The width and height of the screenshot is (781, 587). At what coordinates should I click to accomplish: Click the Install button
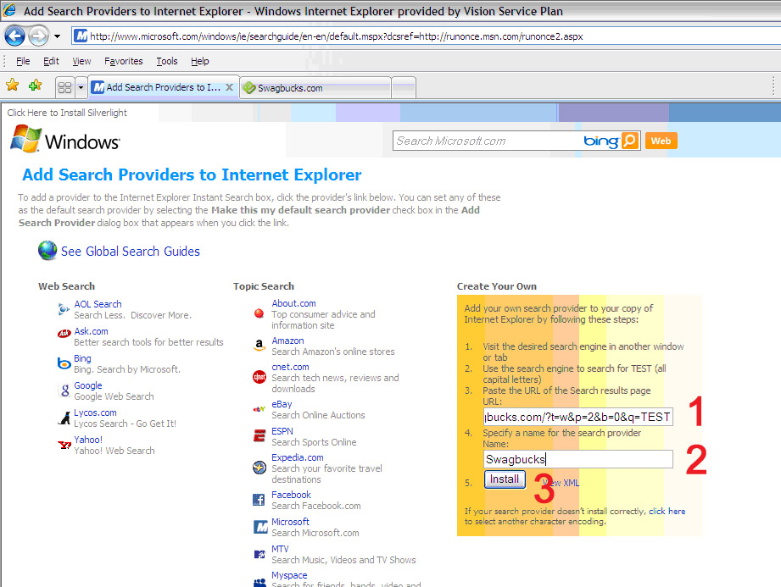505,479
